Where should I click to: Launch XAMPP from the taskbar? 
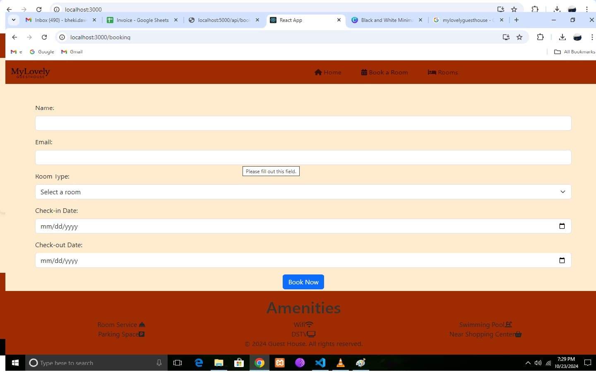click(x=280, y=363)
